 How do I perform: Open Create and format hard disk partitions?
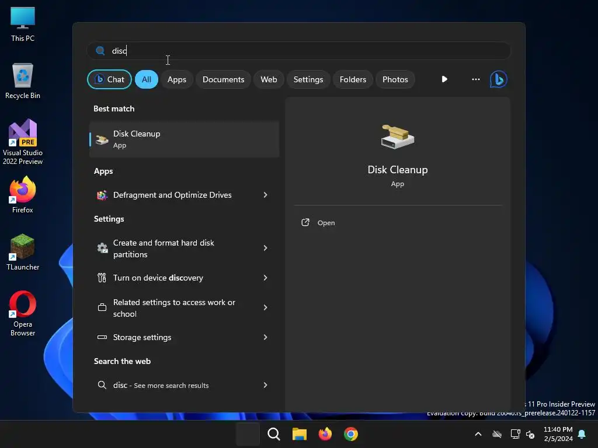coord(184,249)
